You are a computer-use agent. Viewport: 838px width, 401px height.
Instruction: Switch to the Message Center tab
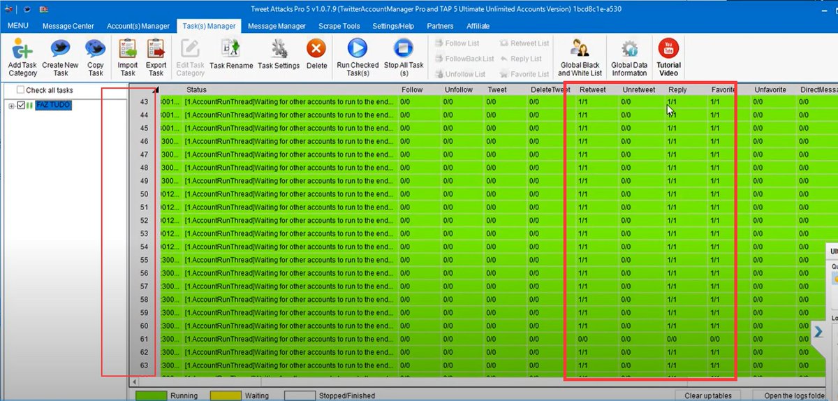click(x=68, y=26)
